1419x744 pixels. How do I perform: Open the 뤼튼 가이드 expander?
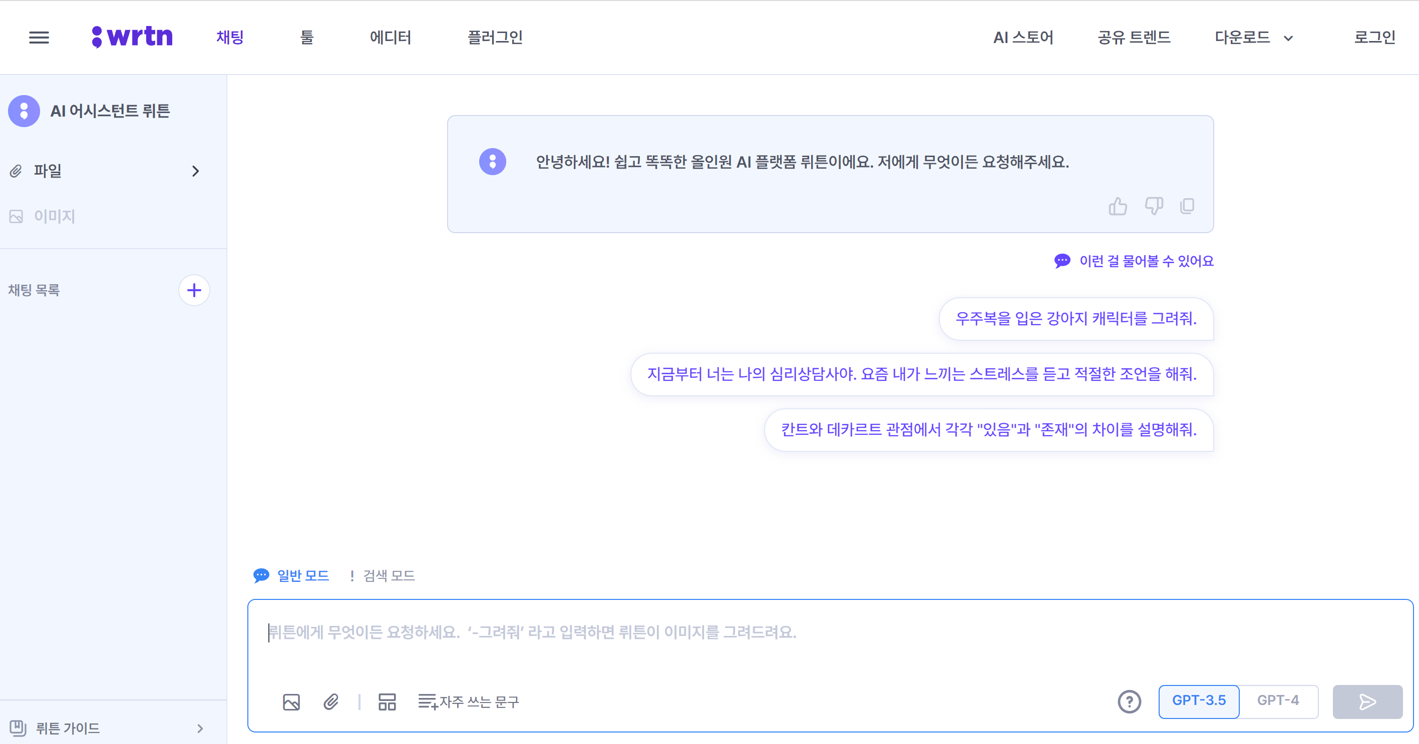pyautogui.click(x=199, y=728)
